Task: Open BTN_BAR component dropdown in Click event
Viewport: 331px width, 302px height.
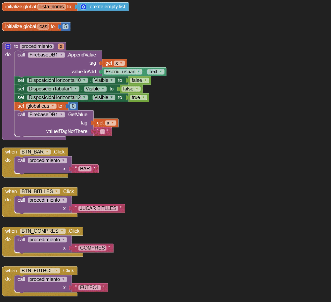Action: [48, 152]
